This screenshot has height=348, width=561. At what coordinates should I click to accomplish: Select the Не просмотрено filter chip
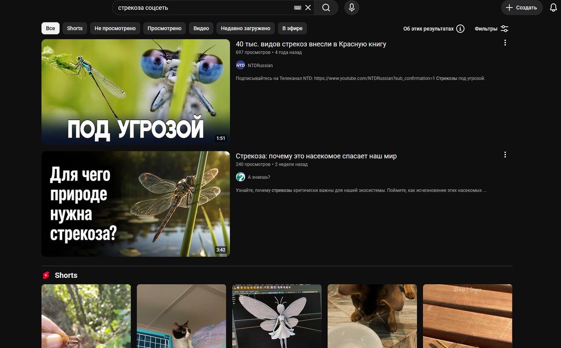115,28
